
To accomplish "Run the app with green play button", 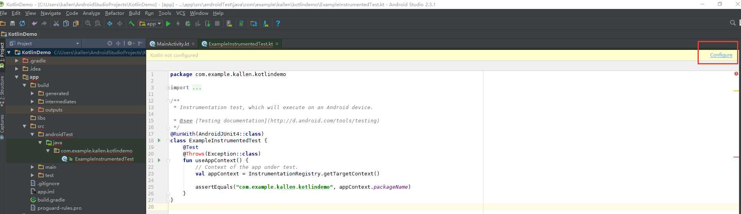I will 168,24.
